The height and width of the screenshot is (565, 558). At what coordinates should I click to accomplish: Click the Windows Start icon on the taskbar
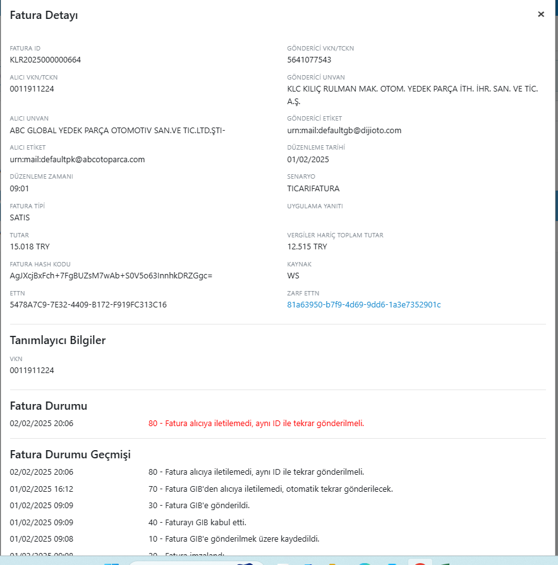click(x=111, y=562)
